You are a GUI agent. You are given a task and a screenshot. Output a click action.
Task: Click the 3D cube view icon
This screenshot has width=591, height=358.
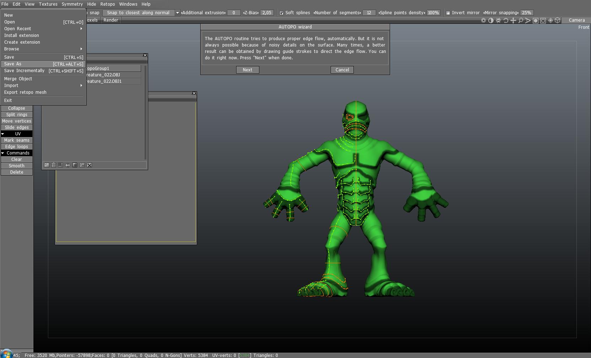tap(558, 21)
